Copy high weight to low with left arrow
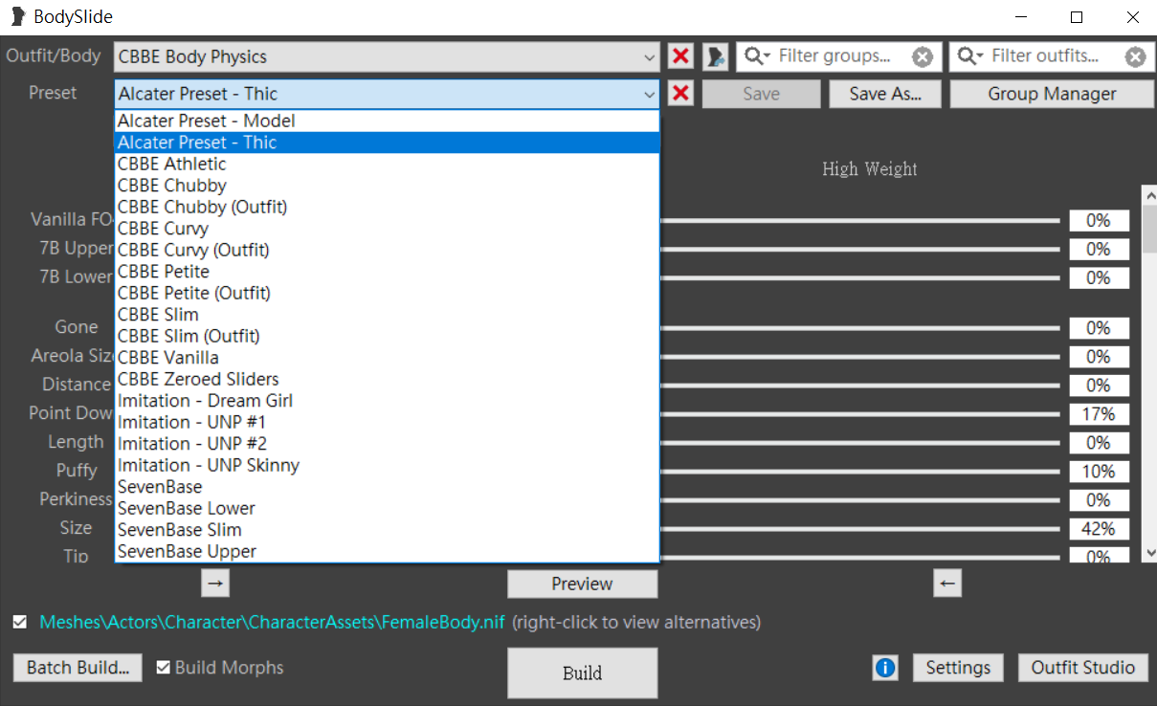The width and height of the screenshot is (1157, 706). click(x=946, y=583)
